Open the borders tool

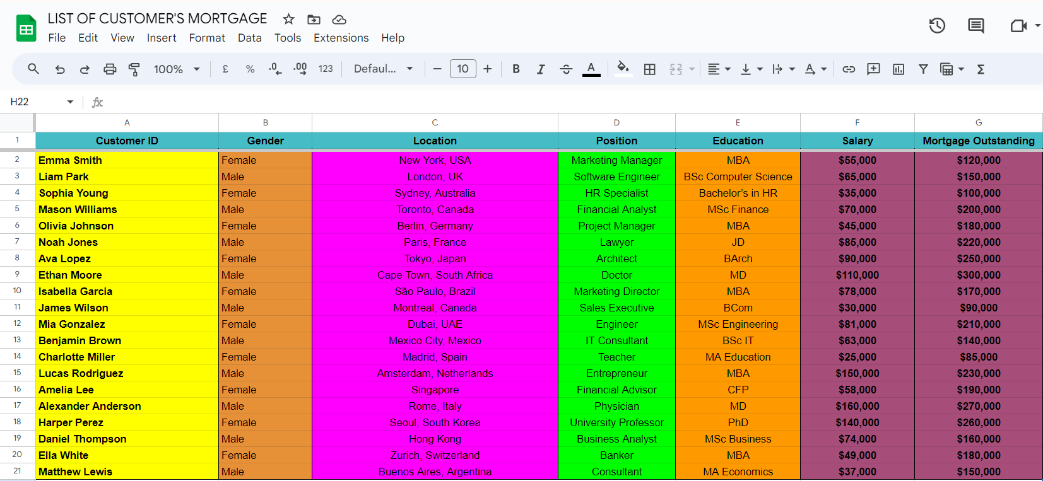coord(650,69)
